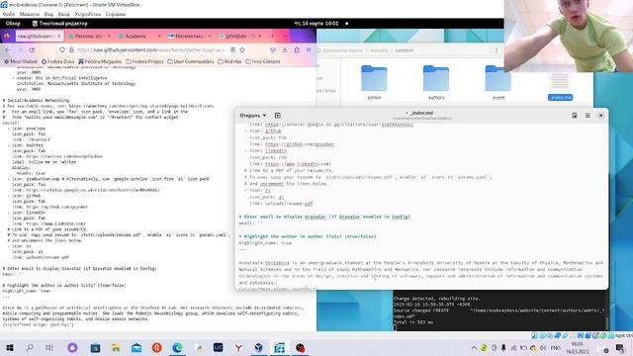The image size is (633, 356).
Task: Bookmark this page with the star icon
Action: pyautogui.click(x=242, y=50)
